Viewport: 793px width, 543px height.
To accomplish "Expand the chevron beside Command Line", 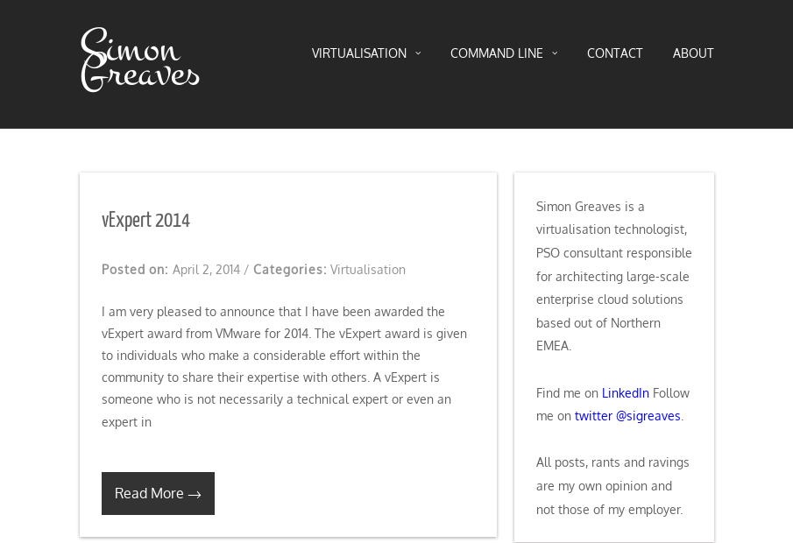I will [x=555, y=53].
